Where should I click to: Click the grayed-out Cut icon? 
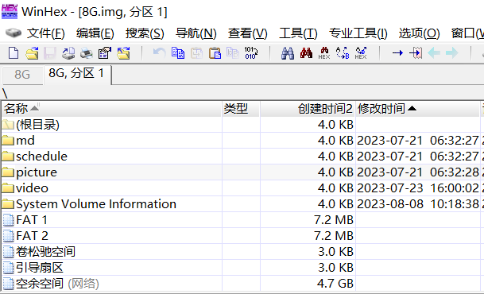point(196,53)
